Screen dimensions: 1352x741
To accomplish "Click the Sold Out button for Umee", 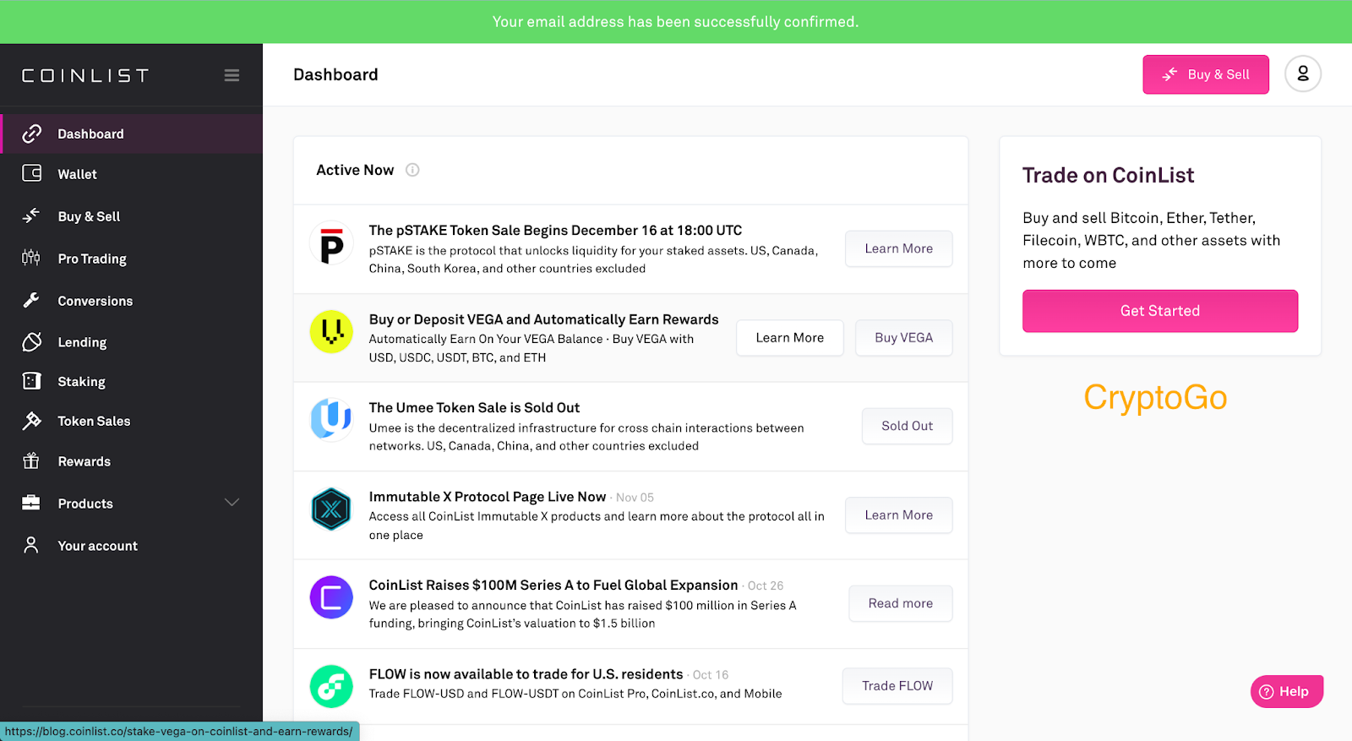I will coord(908,426).
